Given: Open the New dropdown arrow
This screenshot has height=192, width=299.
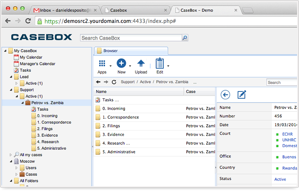Looking at the screenshot, I should point(130,66).
